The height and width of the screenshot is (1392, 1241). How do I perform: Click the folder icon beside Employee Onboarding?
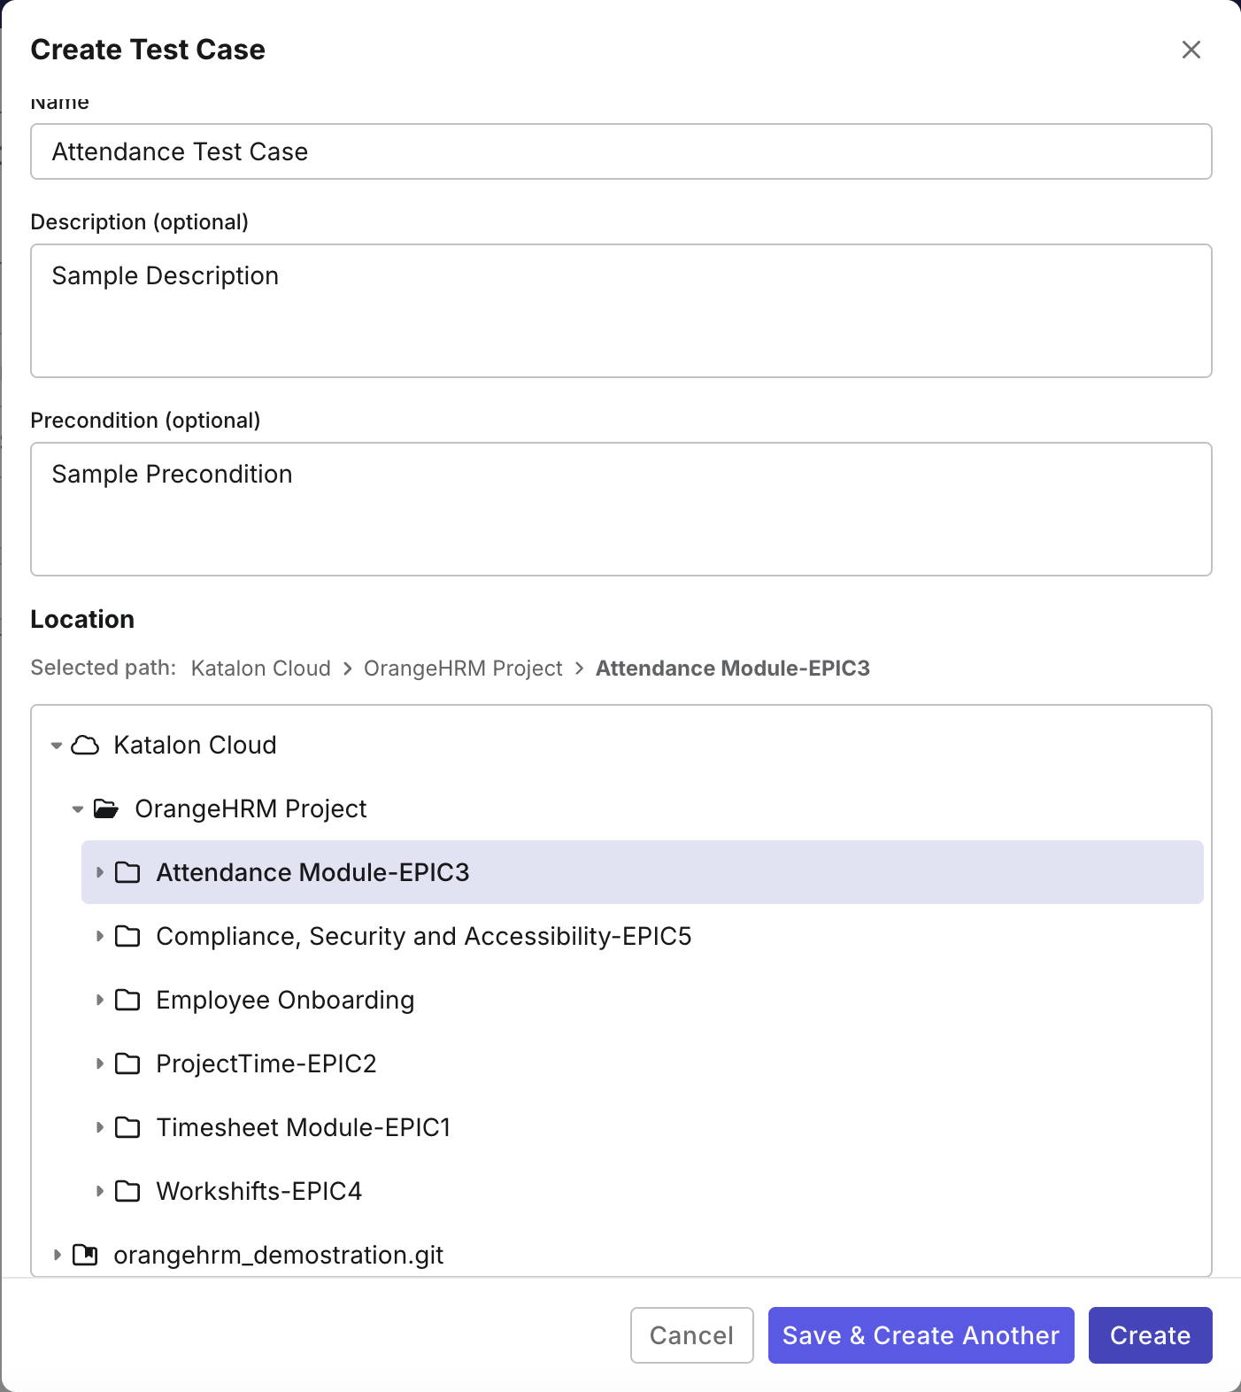129,1000
